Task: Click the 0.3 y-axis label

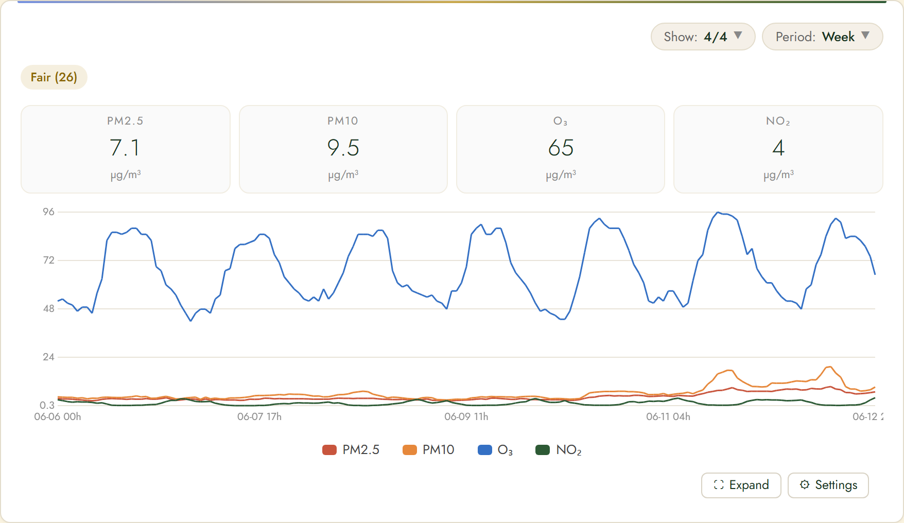Action: click(x=47, y=405)
